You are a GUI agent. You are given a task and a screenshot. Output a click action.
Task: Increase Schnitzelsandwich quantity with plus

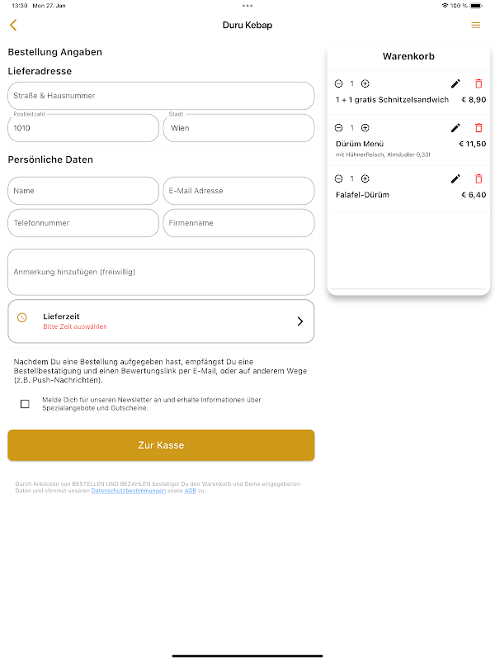click(365, 83)
